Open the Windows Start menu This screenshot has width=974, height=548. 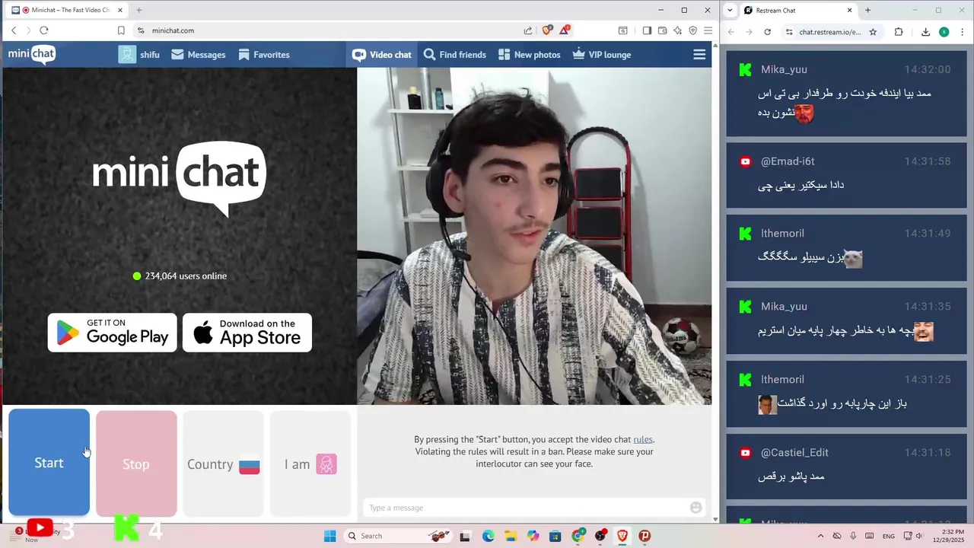point(329,536)
